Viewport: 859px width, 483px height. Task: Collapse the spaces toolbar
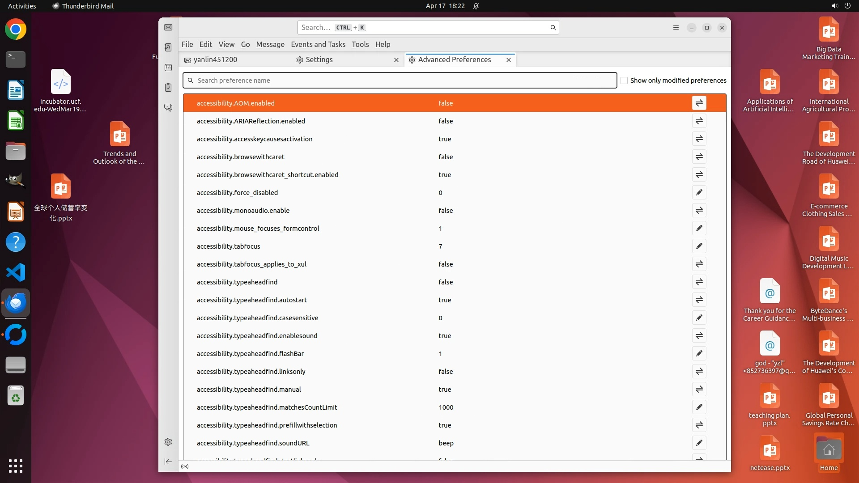168,462
